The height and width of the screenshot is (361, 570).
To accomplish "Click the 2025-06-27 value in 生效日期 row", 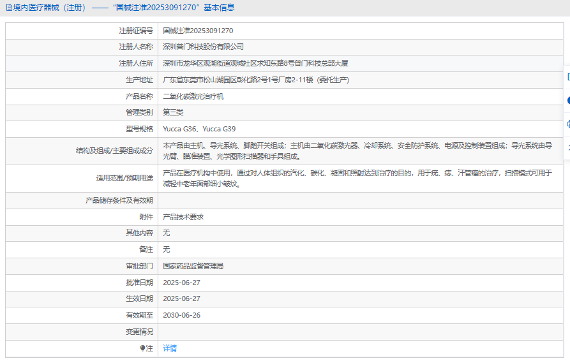I will pos(181,298).
